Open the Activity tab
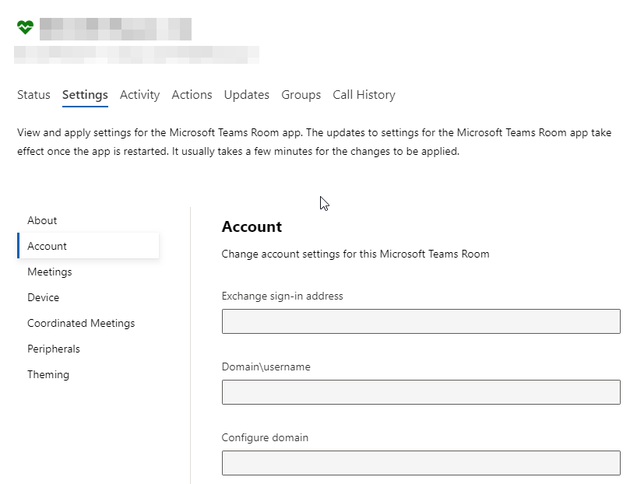This screenshot has height=484, width=630. point(139,95)
